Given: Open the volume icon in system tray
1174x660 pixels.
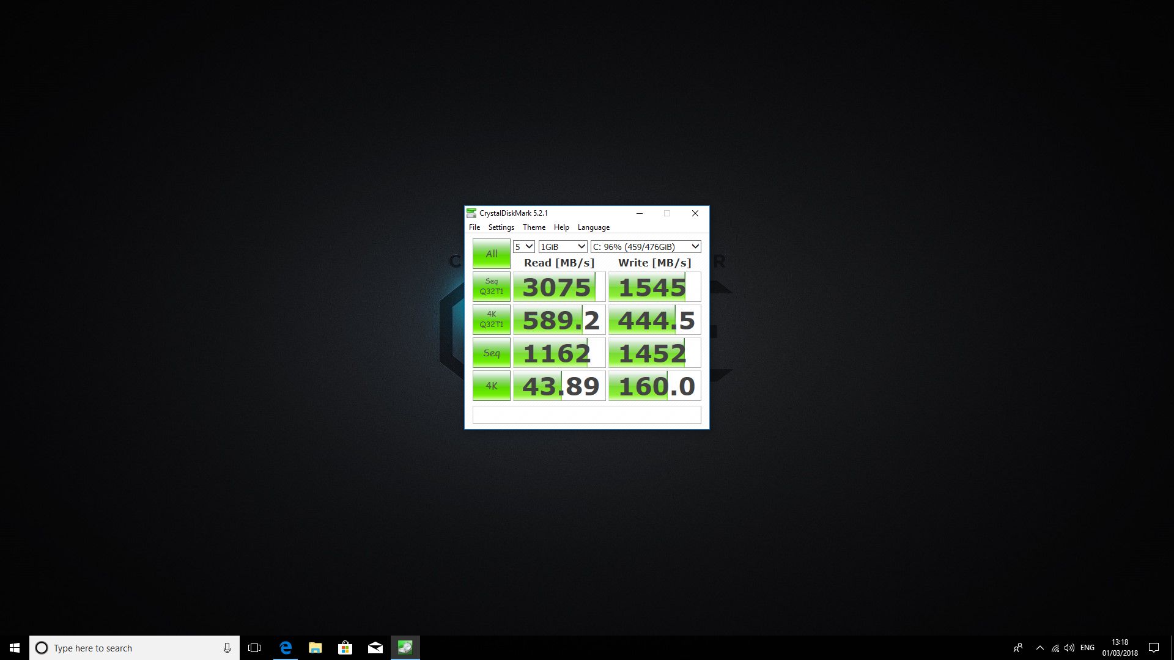Looking at the screenshot, I should 1069,648.
